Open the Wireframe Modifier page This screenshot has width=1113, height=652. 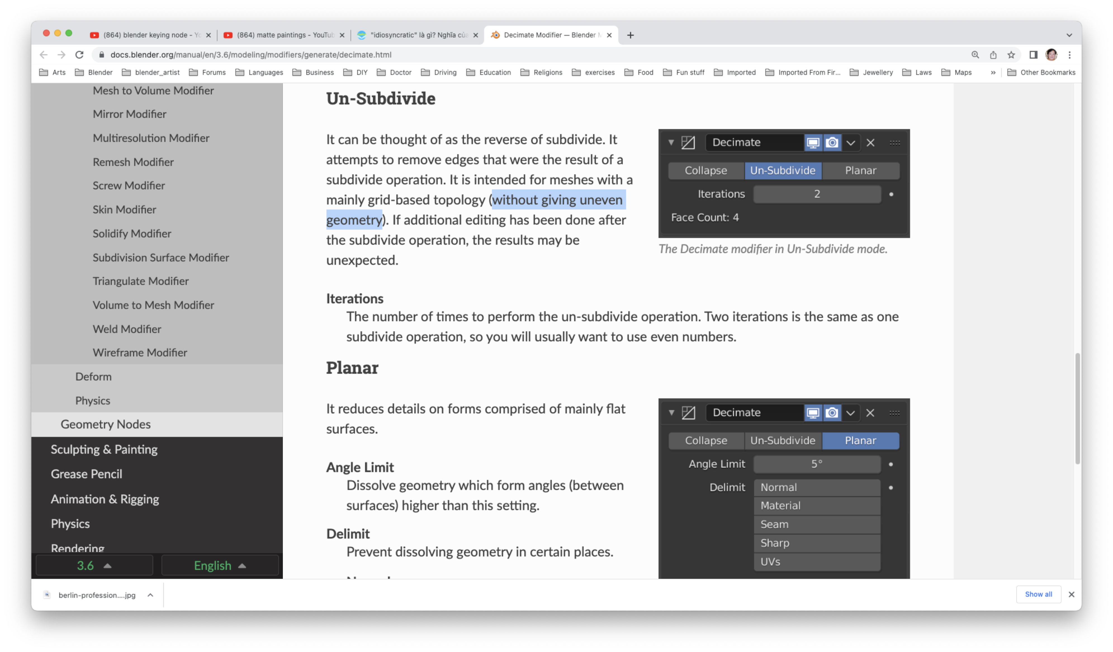(139, 352)
